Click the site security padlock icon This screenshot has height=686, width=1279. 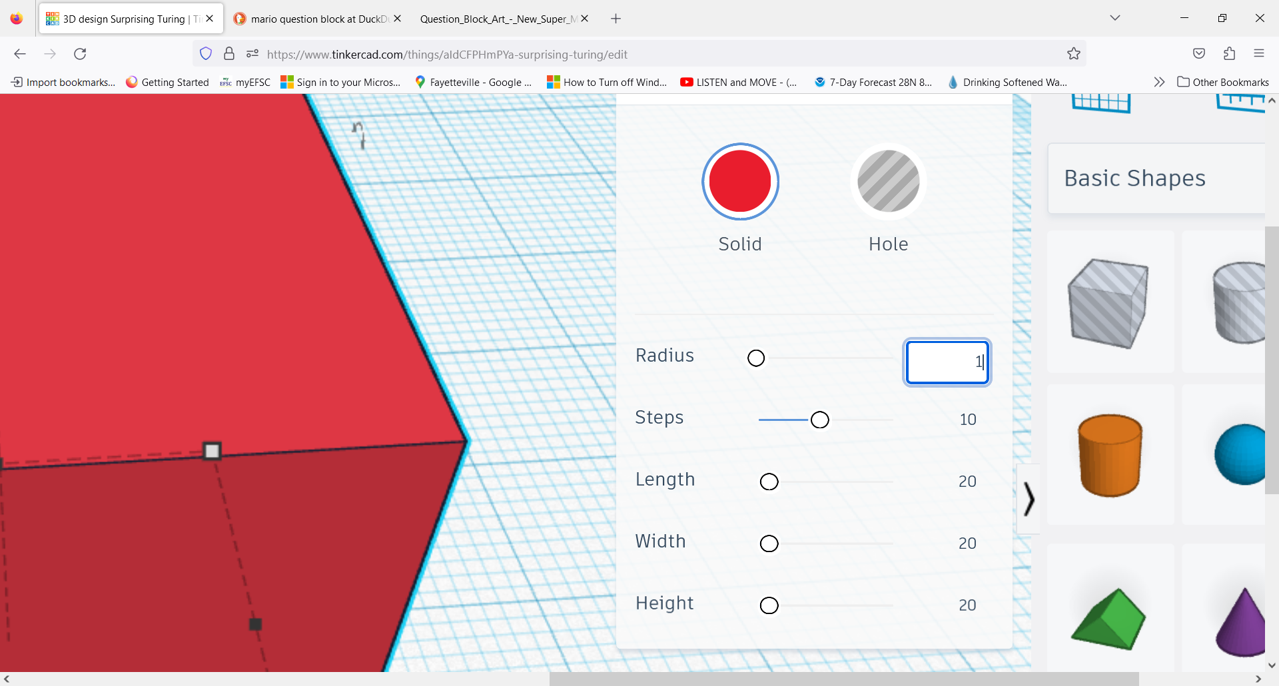click(x=229, y=54)
